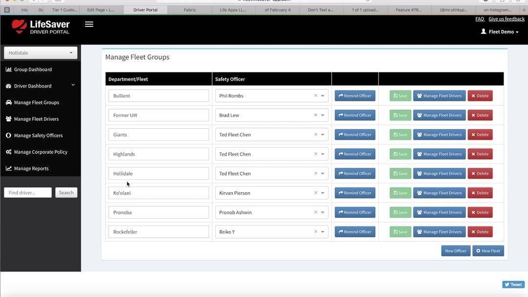Switch to the Fabric browser tab
Viewport: 528px width, 297px height.
(190, 10)
